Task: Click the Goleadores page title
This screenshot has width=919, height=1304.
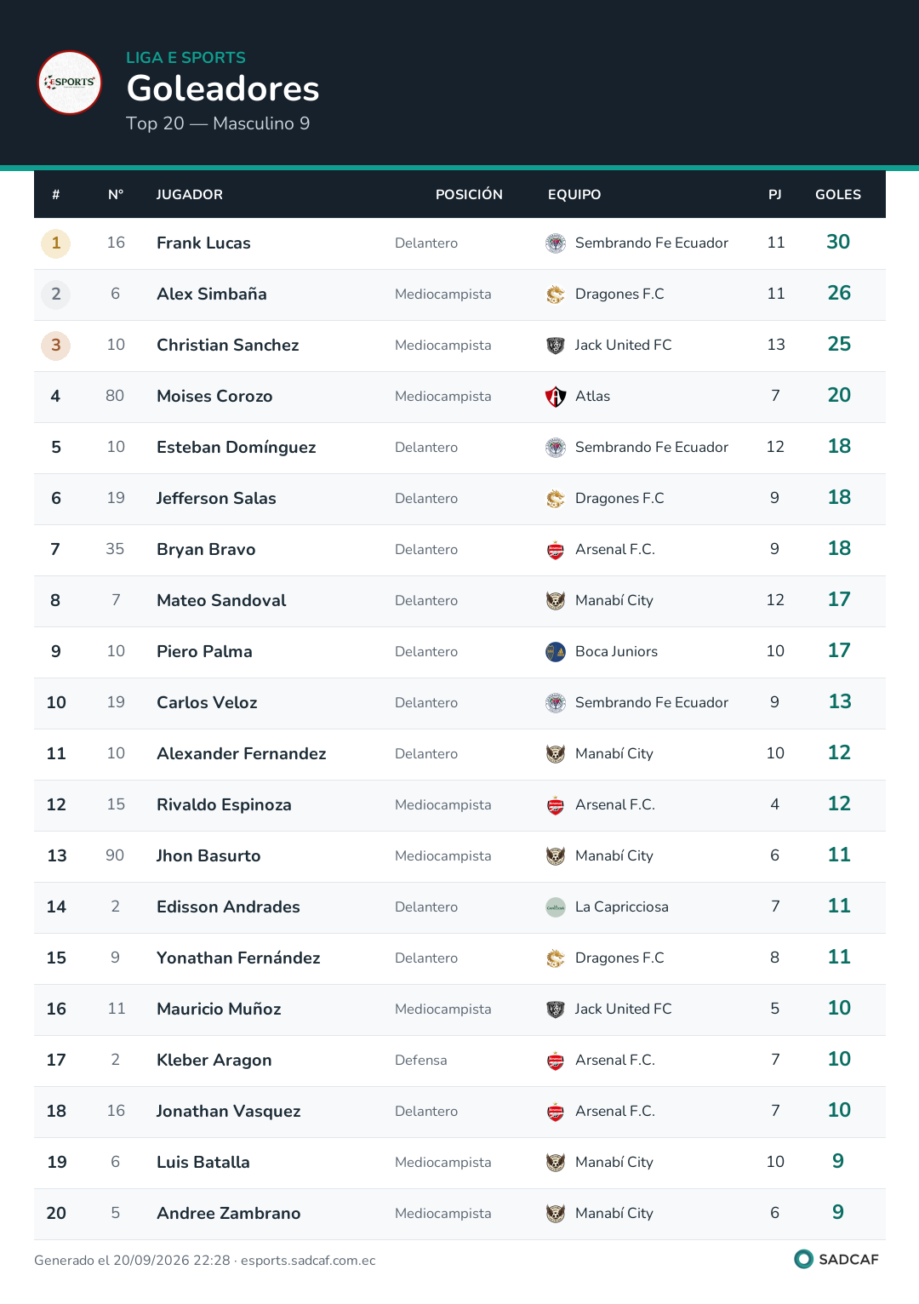Action: [x=223, y=89]
